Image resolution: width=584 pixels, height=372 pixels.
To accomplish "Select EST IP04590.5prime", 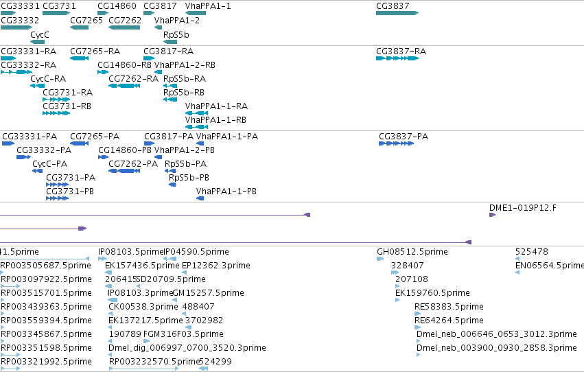I will click(197, 252).
